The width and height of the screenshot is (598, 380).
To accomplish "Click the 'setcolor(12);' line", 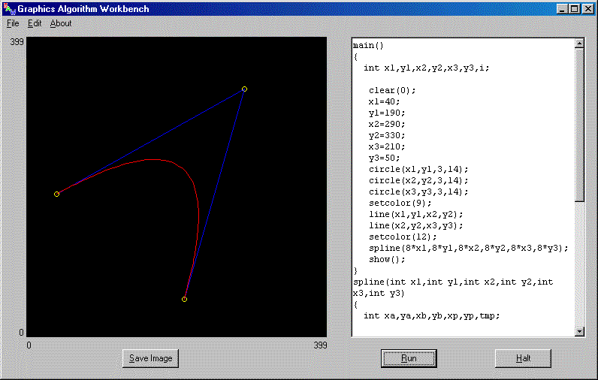I will pyautogui.click(x=403, y=237).
